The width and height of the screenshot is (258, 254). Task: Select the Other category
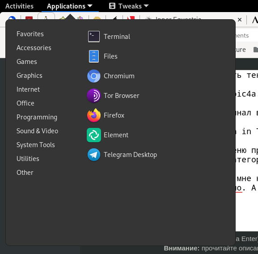click(25, 173)
